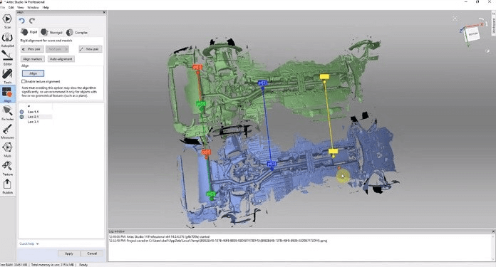Launch the Autopilot mode
The height and width of the screenshot is (267, 496).
pos(7,40)
